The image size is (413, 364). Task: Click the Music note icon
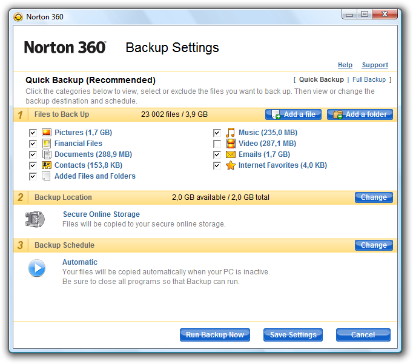point(230,132)
